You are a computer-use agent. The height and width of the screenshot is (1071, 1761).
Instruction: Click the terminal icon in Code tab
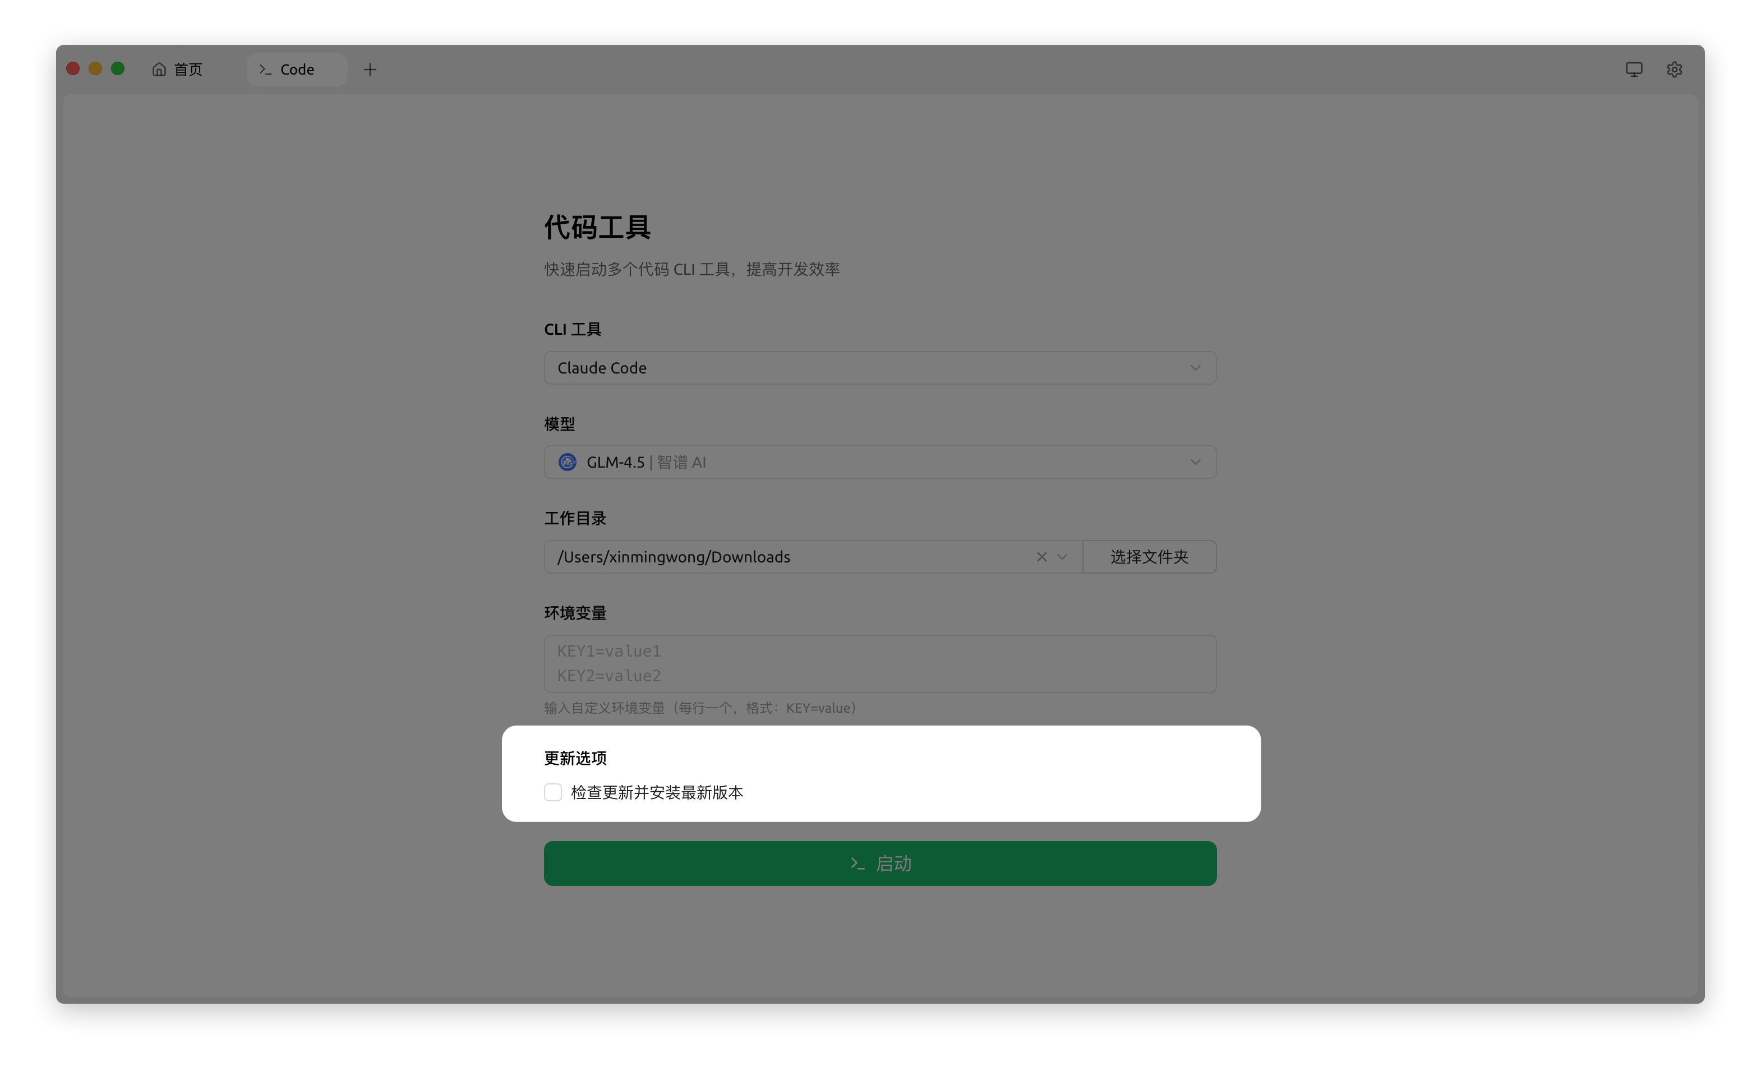point(265,70)
